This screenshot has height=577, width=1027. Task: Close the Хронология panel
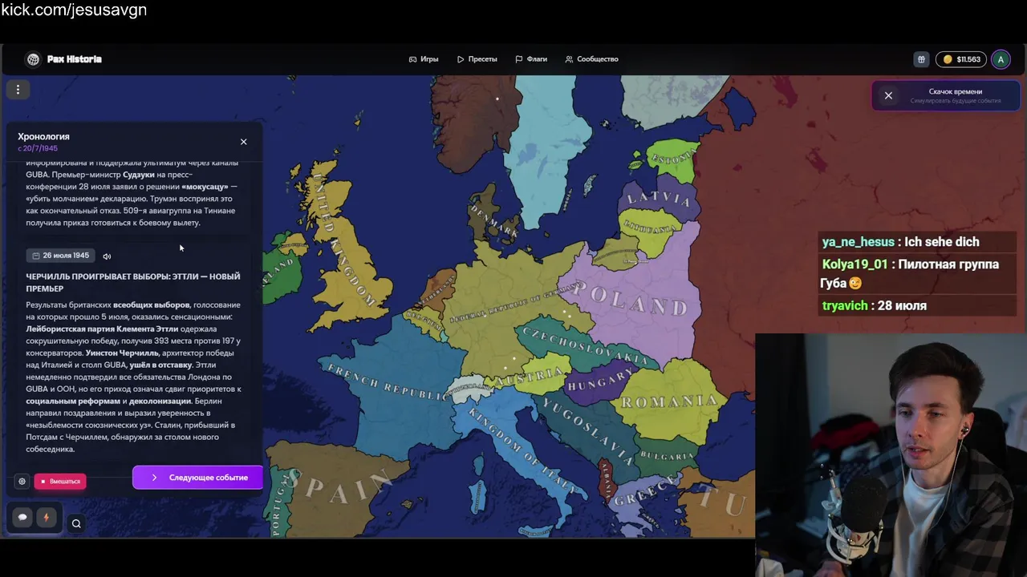(244, 142)
